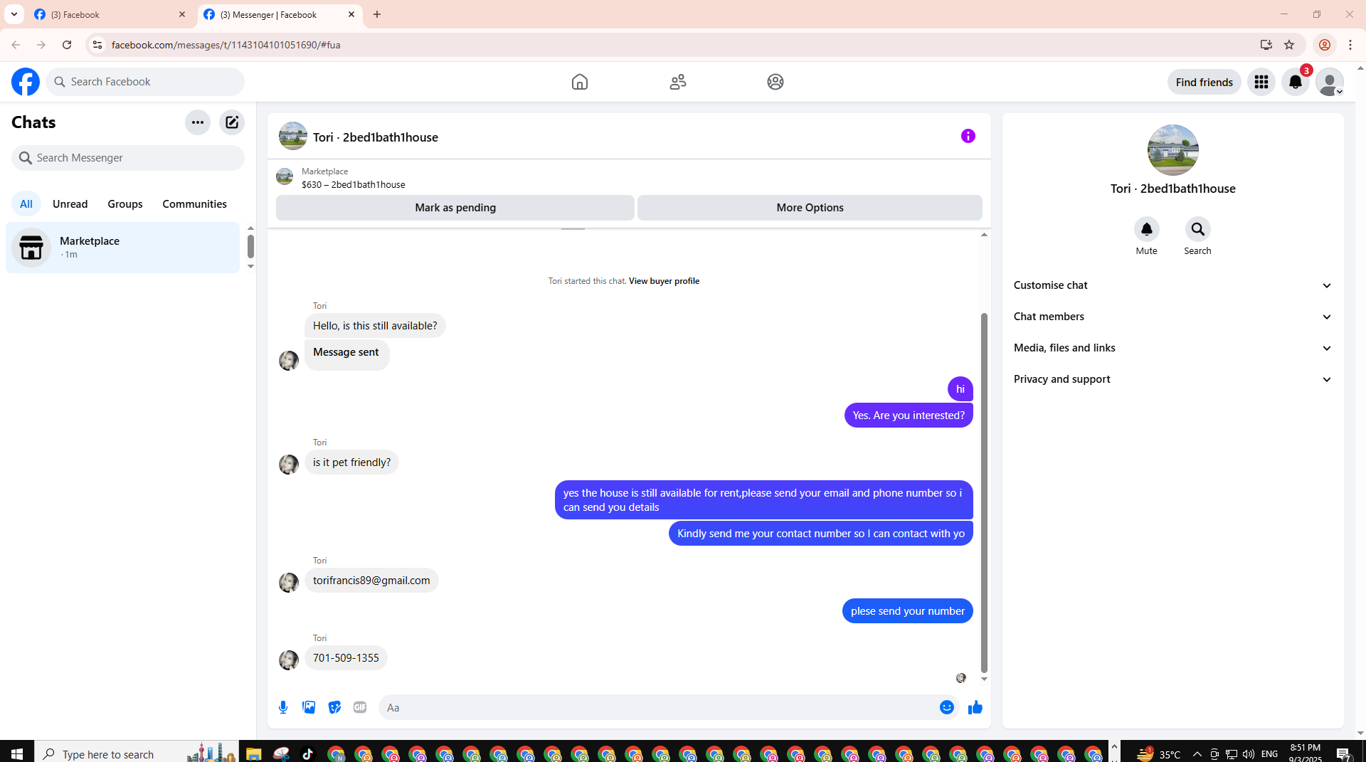Open the Marketplace chat folder

coord(122,248)
